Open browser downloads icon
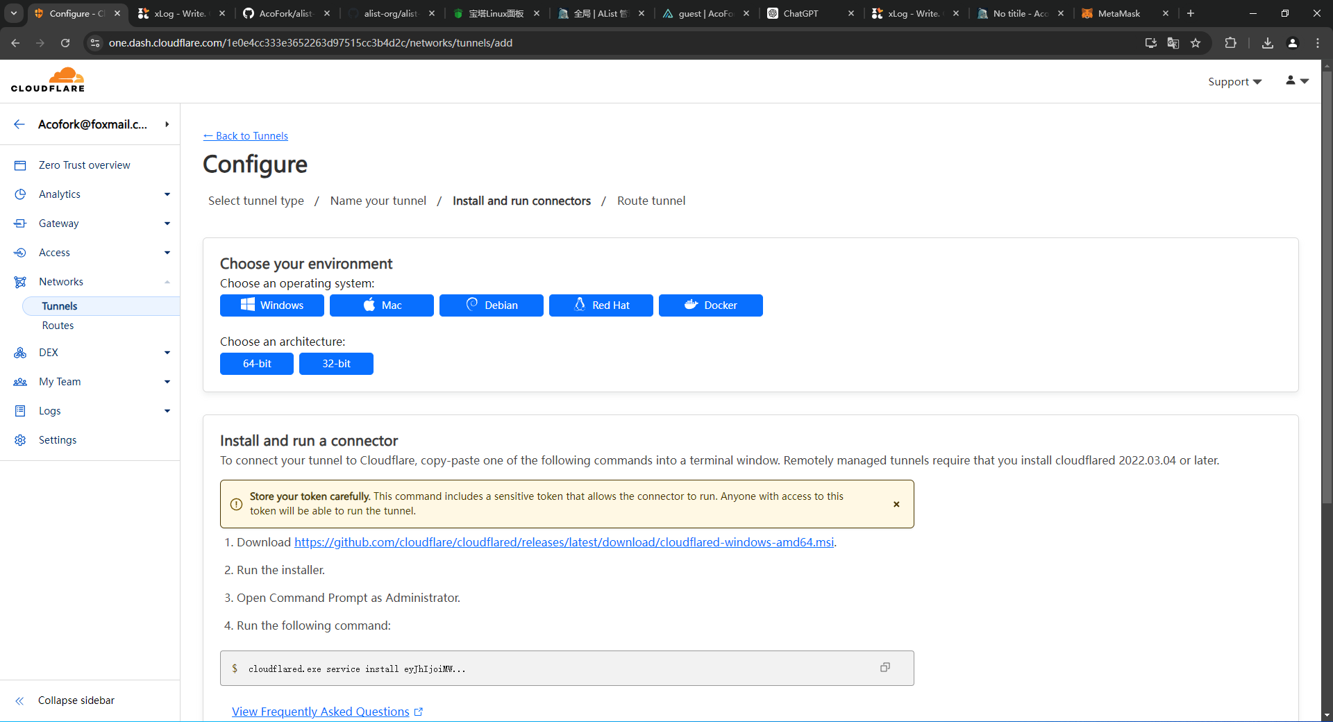 coord(1268,43)
